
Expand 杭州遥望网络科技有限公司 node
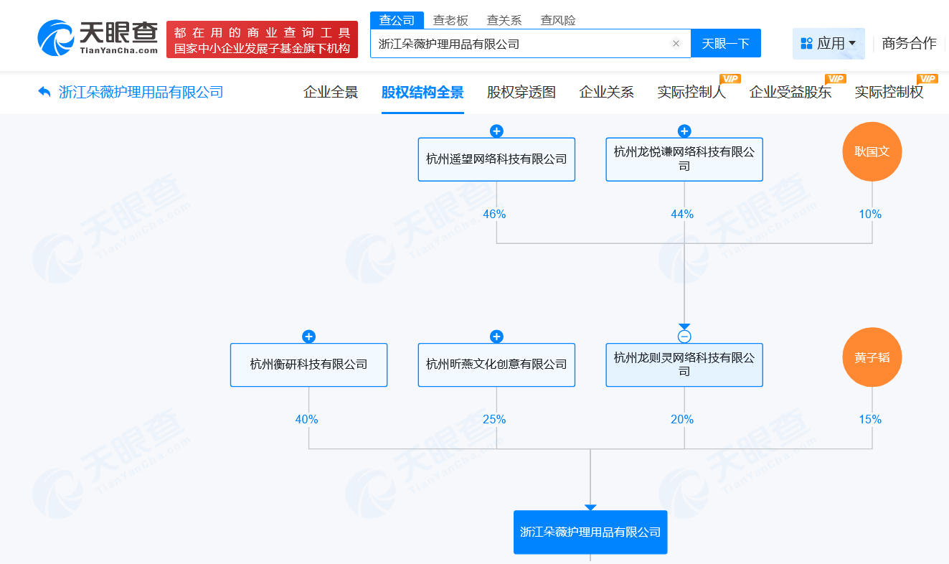click(496, 131)
